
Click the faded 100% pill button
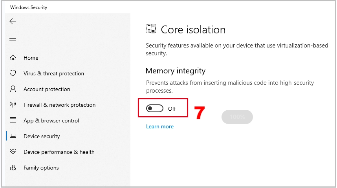pos(237,117)
